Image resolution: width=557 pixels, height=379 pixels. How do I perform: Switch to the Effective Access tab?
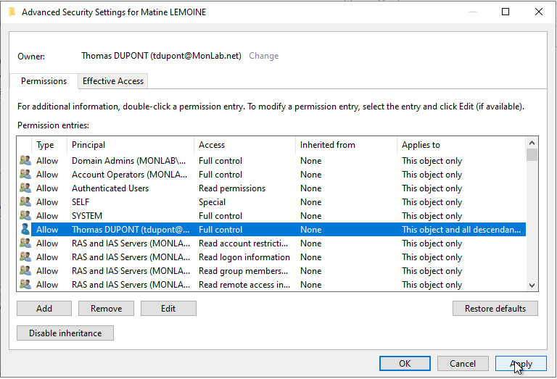[113, 81]
